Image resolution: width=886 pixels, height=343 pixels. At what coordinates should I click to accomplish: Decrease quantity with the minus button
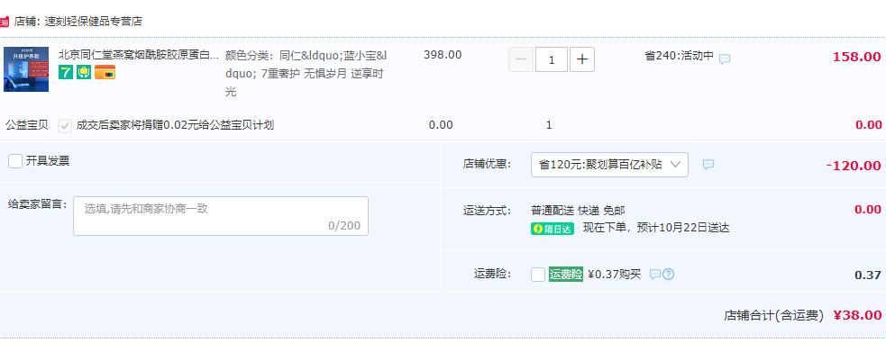(x=521, y=59)
